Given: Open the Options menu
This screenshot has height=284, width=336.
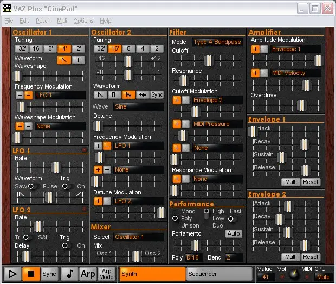Looking at the screenshot, I should click(x=83, y=21).
